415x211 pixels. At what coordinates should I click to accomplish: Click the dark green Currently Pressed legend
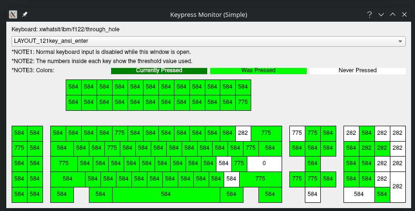click(x=159, y=70)
